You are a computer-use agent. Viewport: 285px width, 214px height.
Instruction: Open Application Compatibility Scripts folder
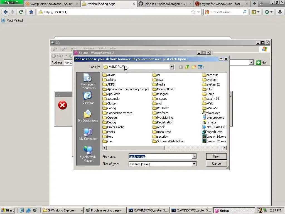click(126, 89)
